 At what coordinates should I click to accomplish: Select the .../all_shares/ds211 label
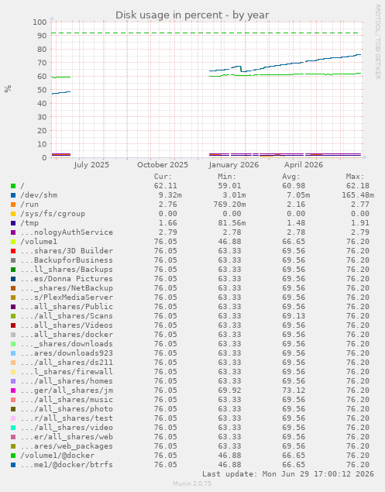(67, 363)
